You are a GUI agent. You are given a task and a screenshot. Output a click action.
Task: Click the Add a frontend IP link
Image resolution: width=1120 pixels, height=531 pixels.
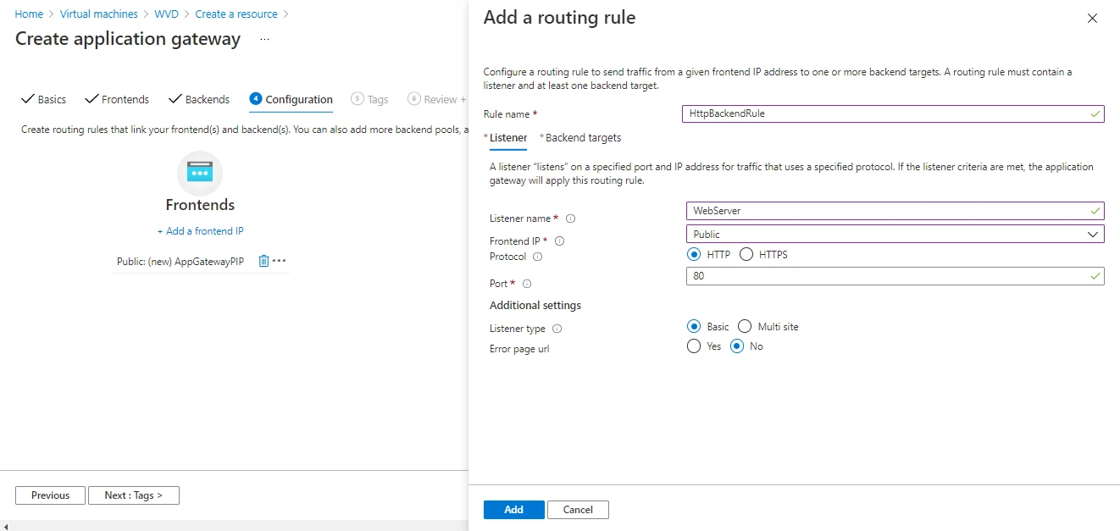click(x=200, y=231)
